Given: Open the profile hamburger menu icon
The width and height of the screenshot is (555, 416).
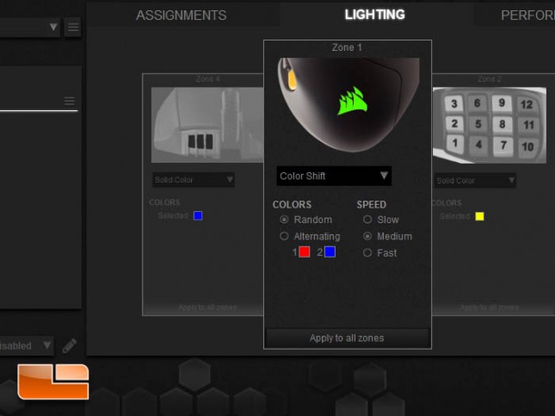Looking at the screenshot, I should (73, 28).
